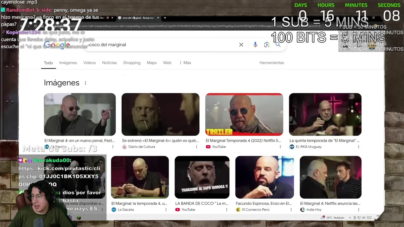
Task: Open the three-dot menu beside Imágenes heading
Action: coord(85,83)
